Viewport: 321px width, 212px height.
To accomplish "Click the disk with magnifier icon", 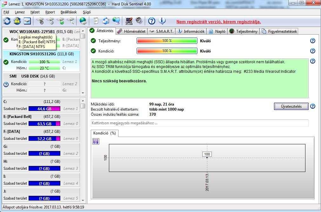I will (70, 21).
